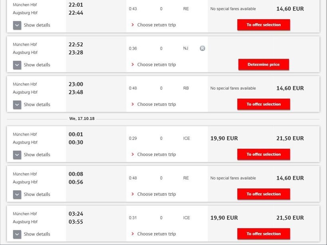Expand details for the 23:00 RB train
Image resolution: width=327 pixels, height=245 pixels.
tap(17, 105)
